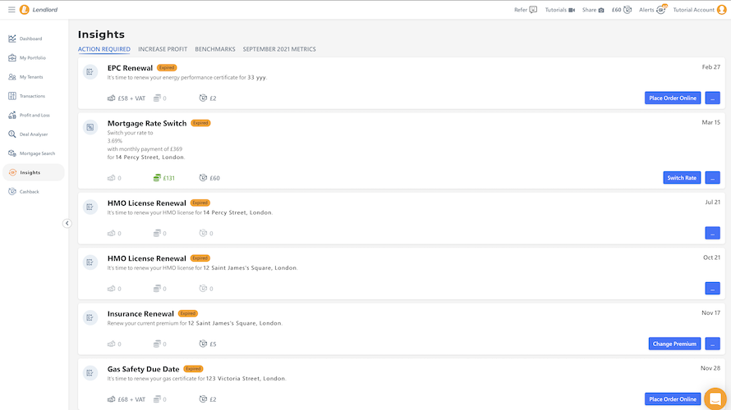731x410 pixels.
Task: Open more options for Saint James's Square HMO renewal
Action: 712,288
